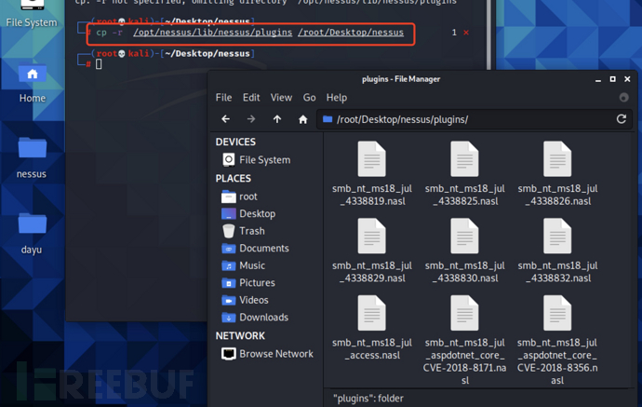Select file smb_nt_ms18_jul_access.nasl
The width and height of the screenshot is (642, 407).
(x=372, y=328)
